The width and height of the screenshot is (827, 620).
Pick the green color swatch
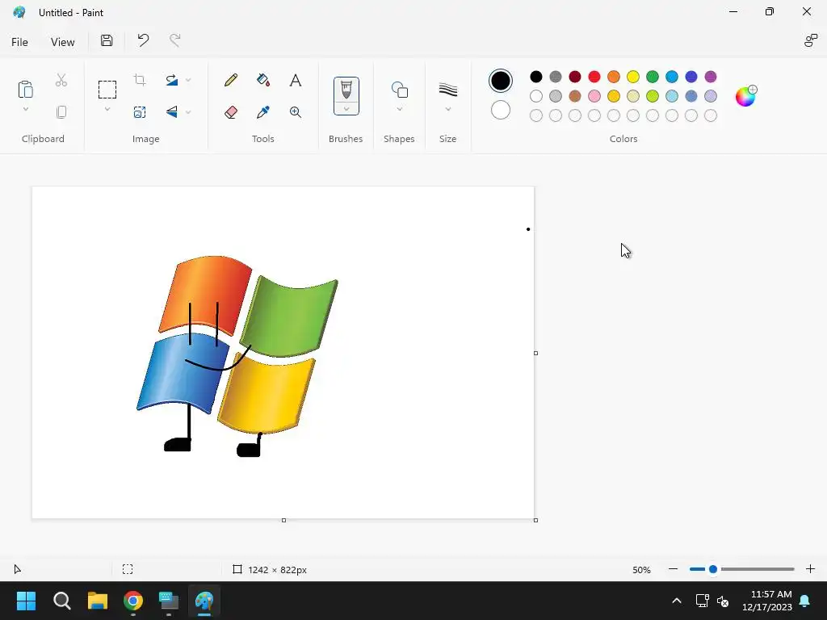pos(653,77)
